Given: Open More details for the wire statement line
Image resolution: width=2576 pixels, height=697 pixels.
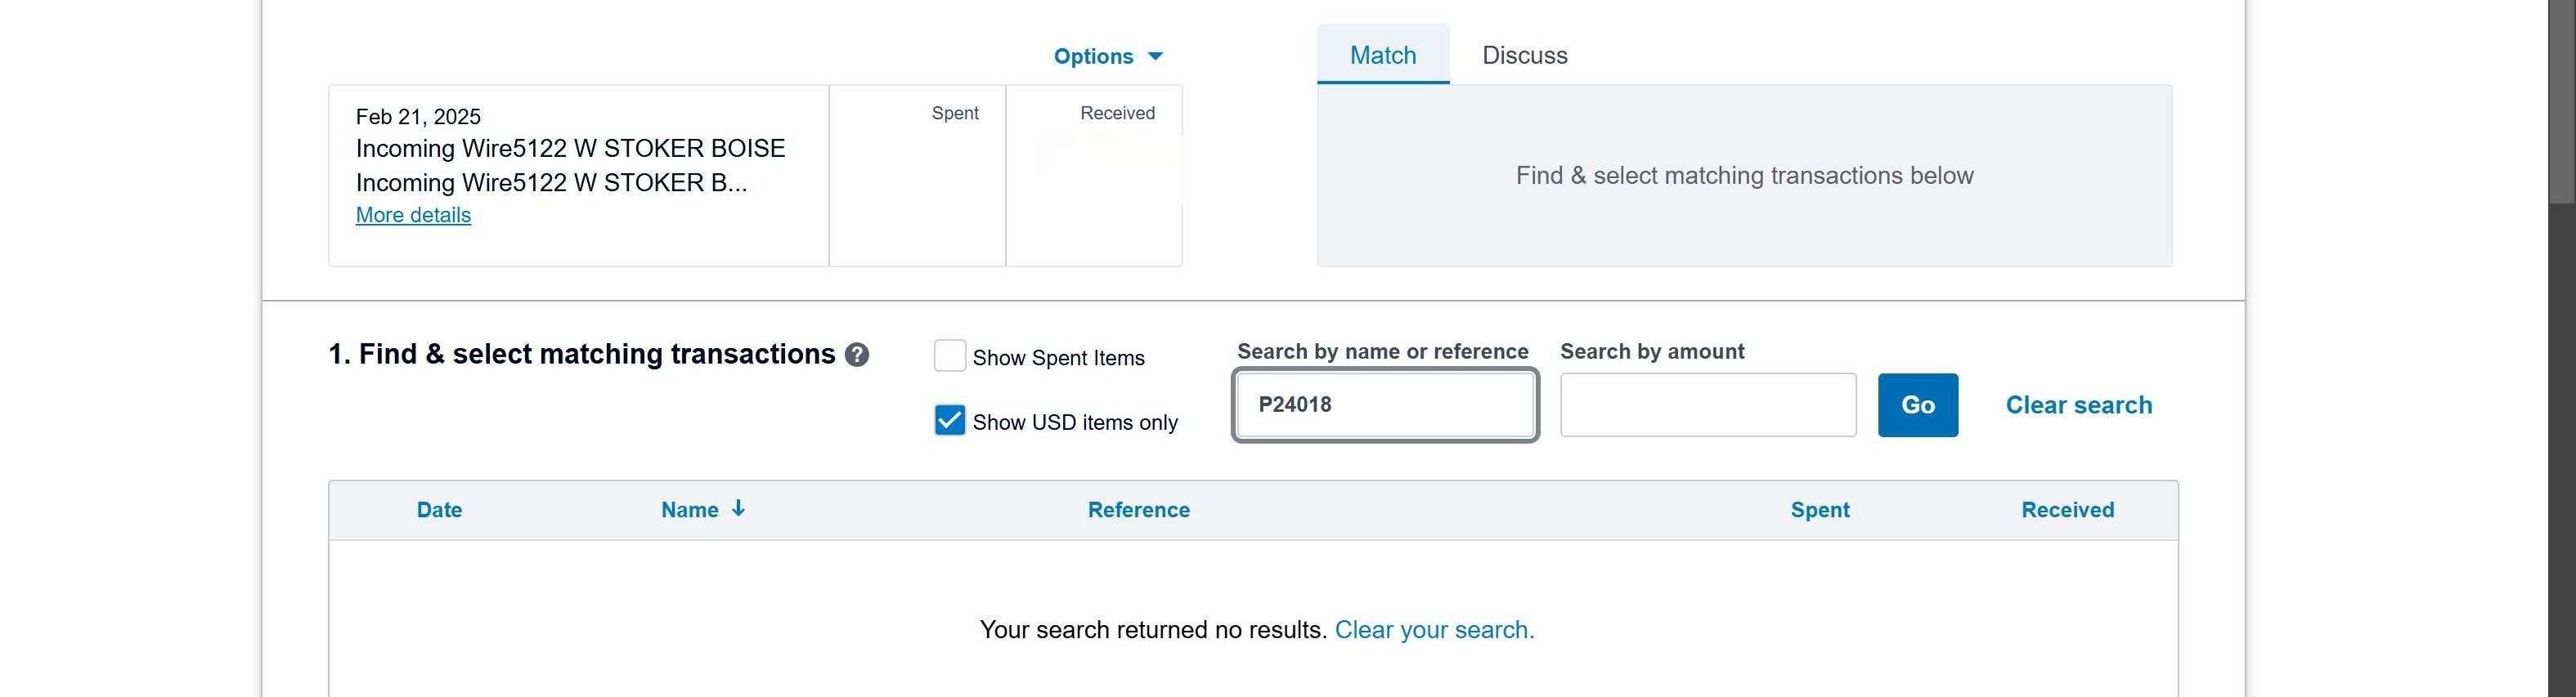Looking at the screenshot, I should click(x=413, y=215).
